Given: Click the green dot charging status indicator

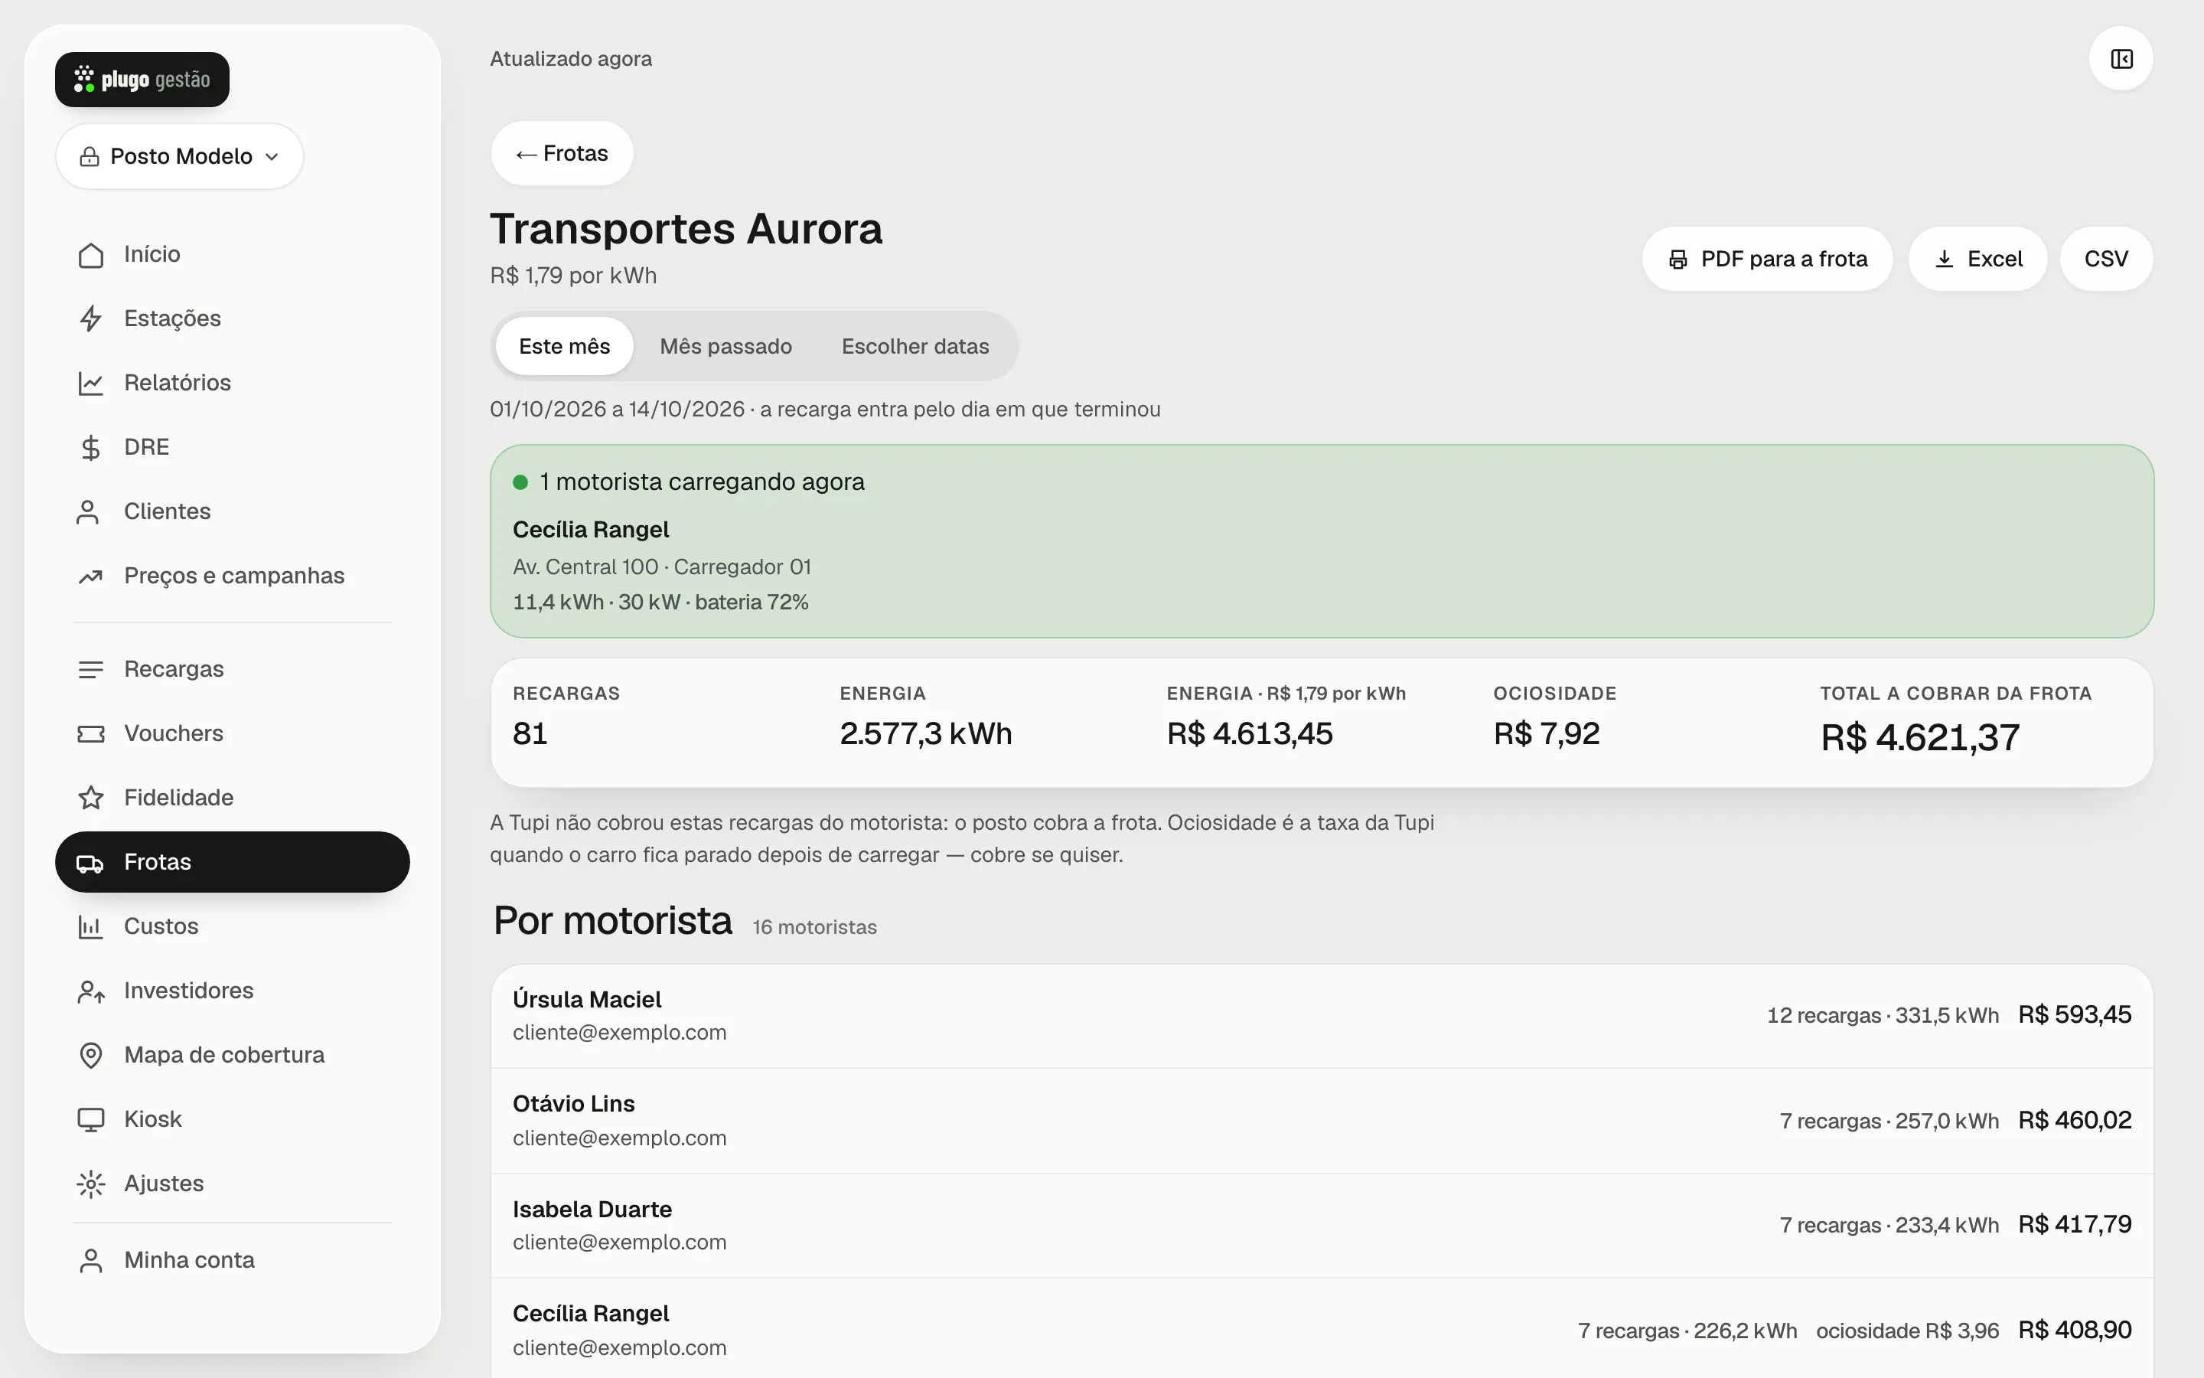Looking at the screenshot, I should (x=520, y=482).
